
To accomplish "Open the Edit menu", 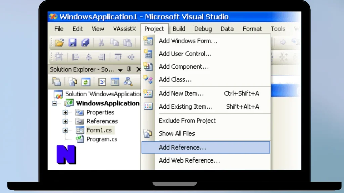I will pos(78,29).
